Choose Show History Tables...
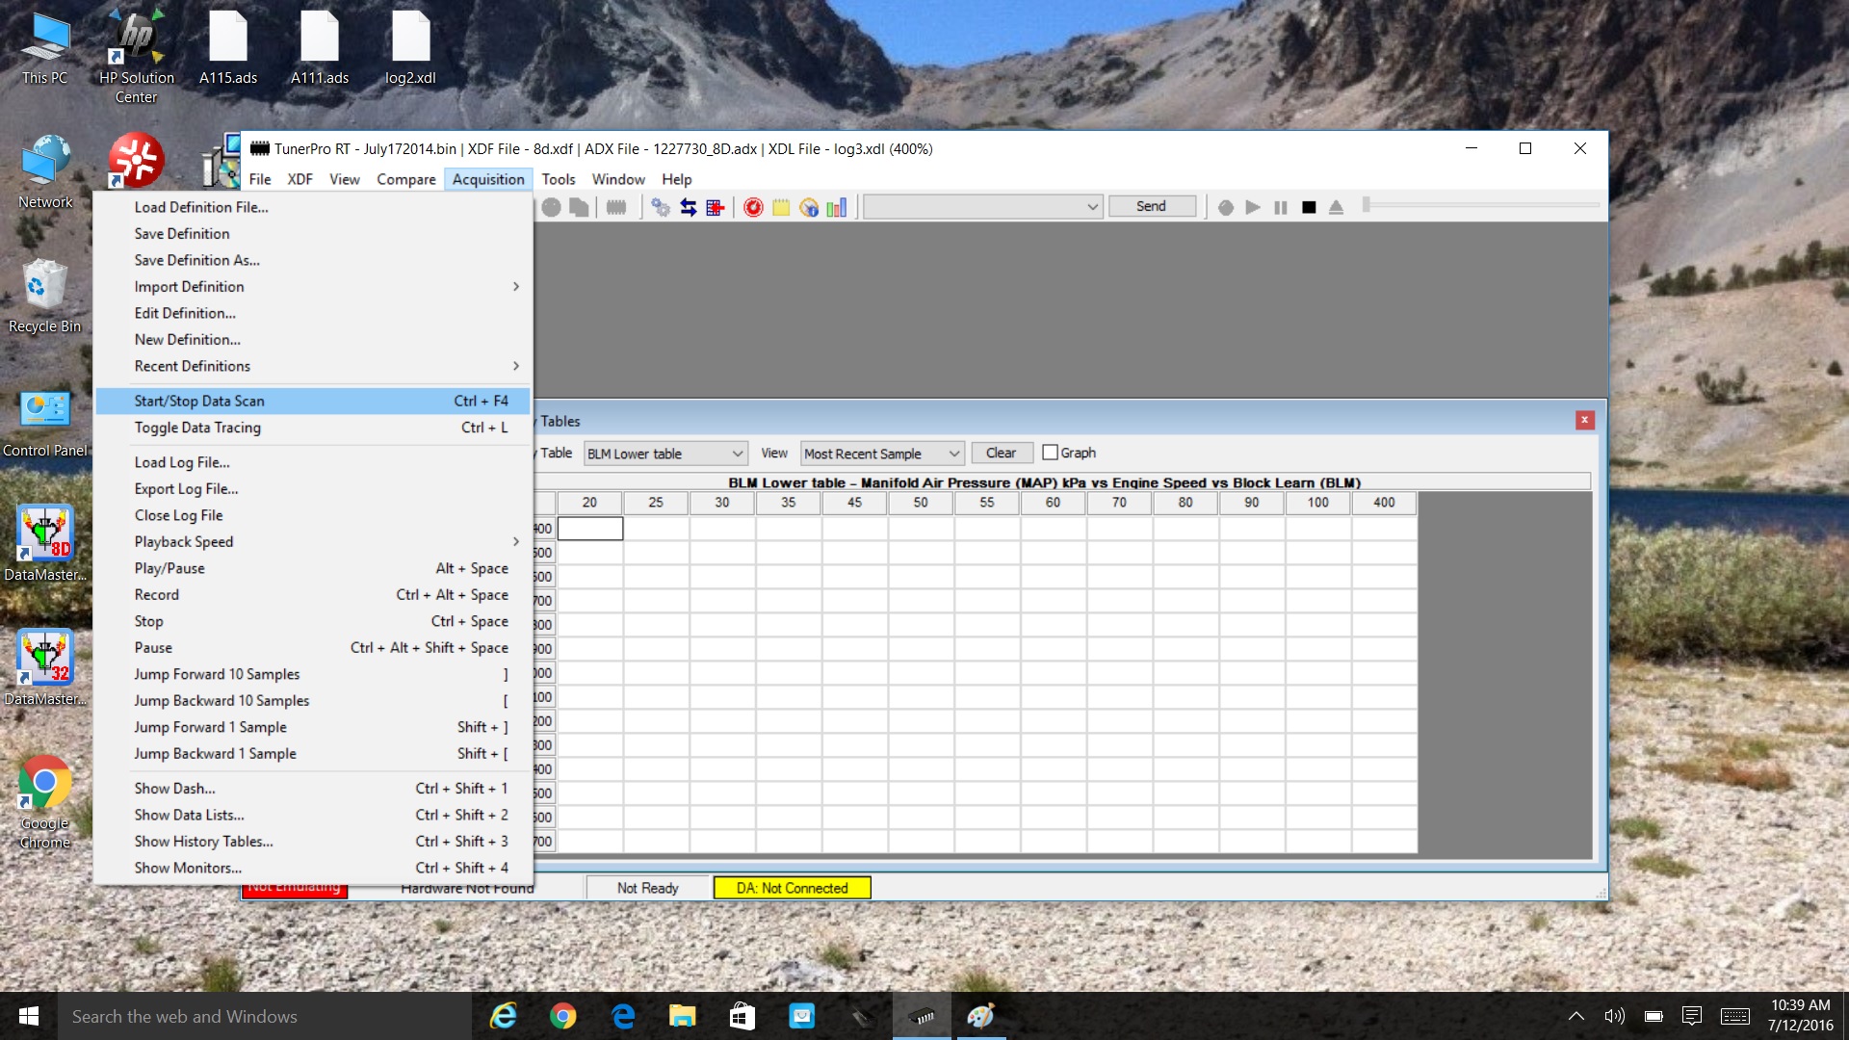The image size is (1849, 1040). click(313, 842)
